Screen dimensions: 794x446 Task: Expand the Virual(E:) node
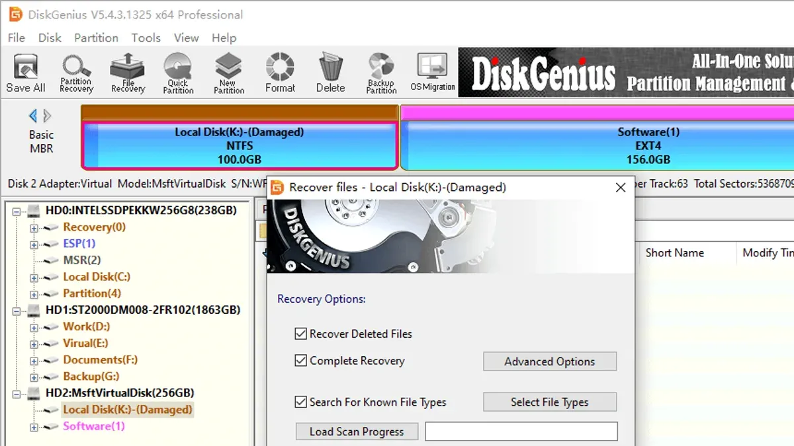34,344
